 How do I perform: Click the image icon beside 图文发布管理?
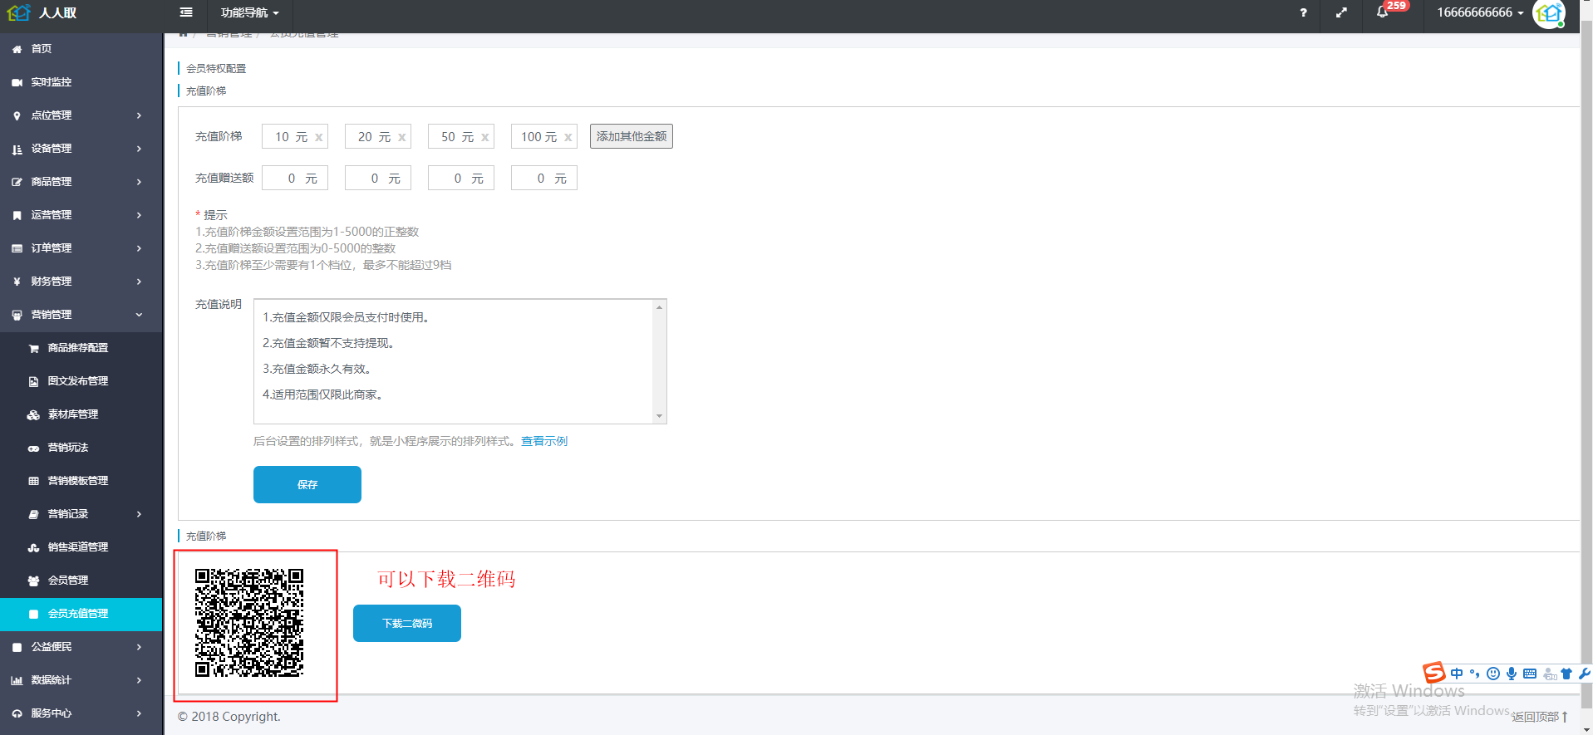click(x=33, y=381)
